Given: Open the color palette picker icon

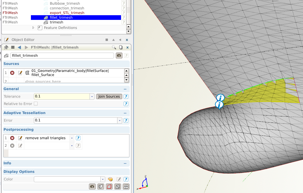Looking at the screenshot, I should [x=110, y=179].
